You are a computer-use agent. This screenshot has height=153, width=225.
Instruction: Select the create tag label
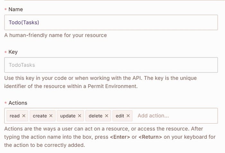(40, 116)
